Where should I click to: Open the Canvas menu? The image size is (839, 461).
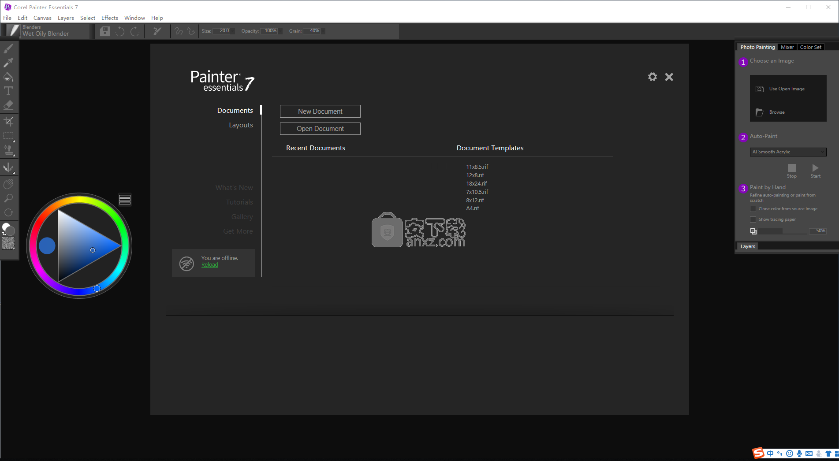[42, 18]
